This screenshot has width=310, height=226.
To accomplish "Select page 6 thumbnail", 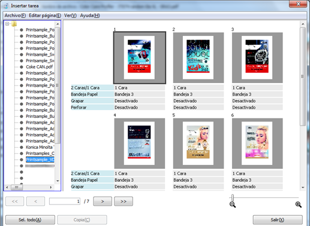I will point(257,143).
